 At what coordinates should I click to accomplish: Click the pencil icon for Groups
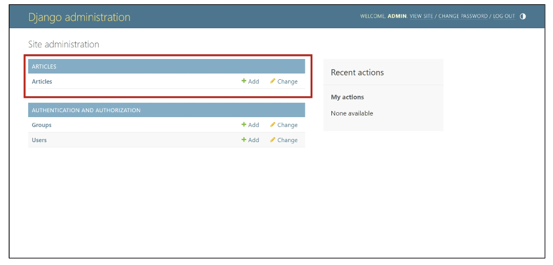[273, 125]
